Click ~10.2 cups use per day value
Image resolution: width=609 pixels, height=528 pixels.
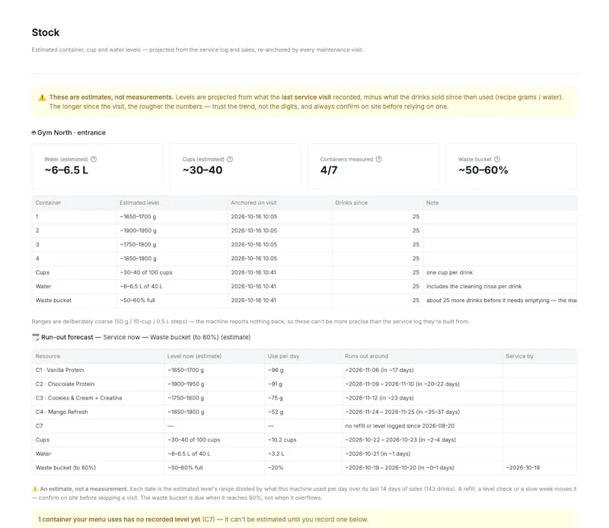pyautogui.click(x=282, y=441)
